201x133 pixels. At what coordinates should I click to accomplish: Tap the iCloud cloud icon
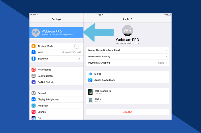tap(90, 74)
